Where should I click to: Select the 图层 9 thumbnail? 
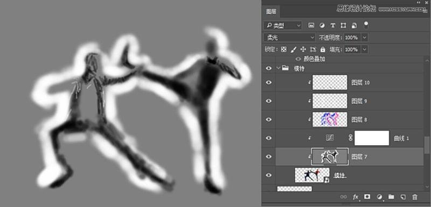point(330,101)
